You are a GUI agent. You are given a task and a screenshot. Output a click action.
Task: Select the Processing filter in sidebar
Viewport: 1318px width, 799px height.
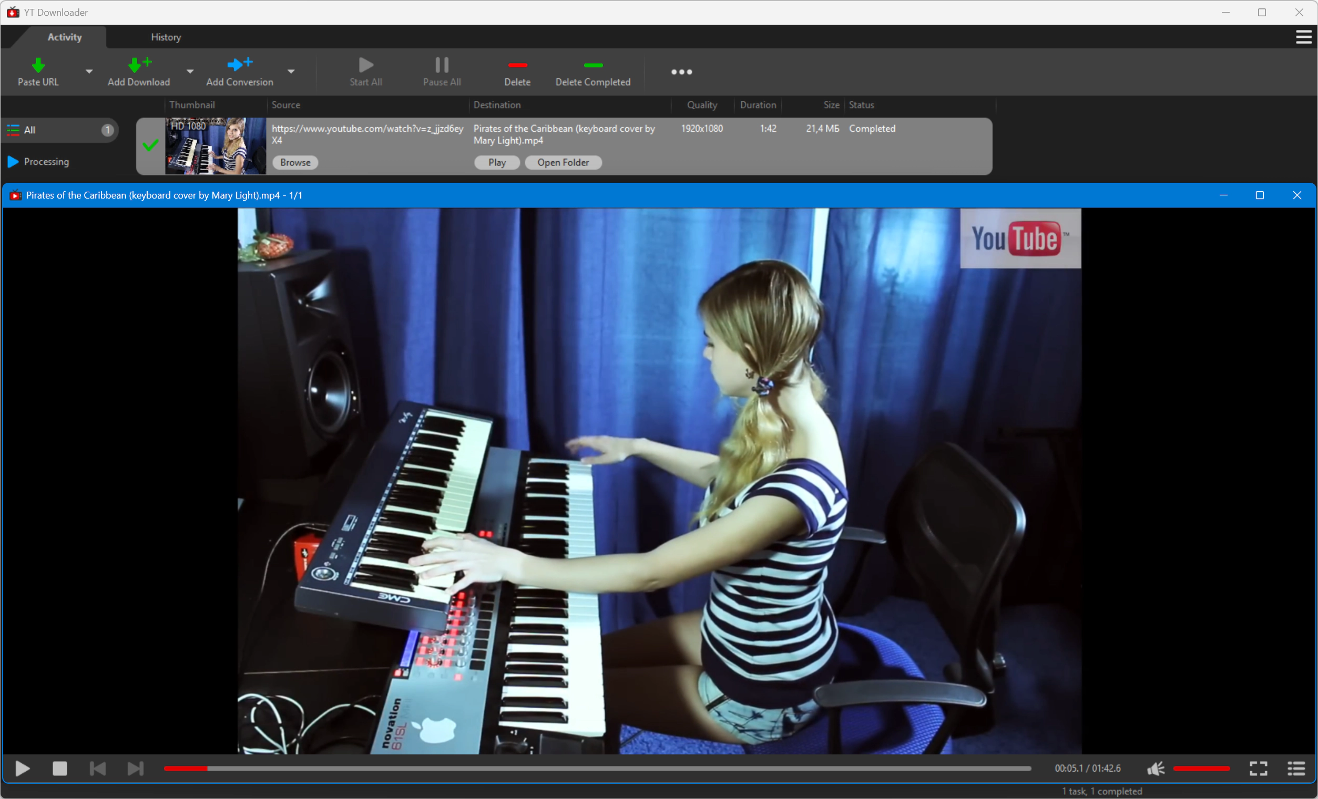click(46, 161)
